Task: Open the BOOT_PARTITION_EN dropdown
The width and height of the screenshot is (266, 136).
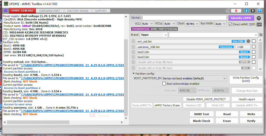Action: tap(194, 78)
